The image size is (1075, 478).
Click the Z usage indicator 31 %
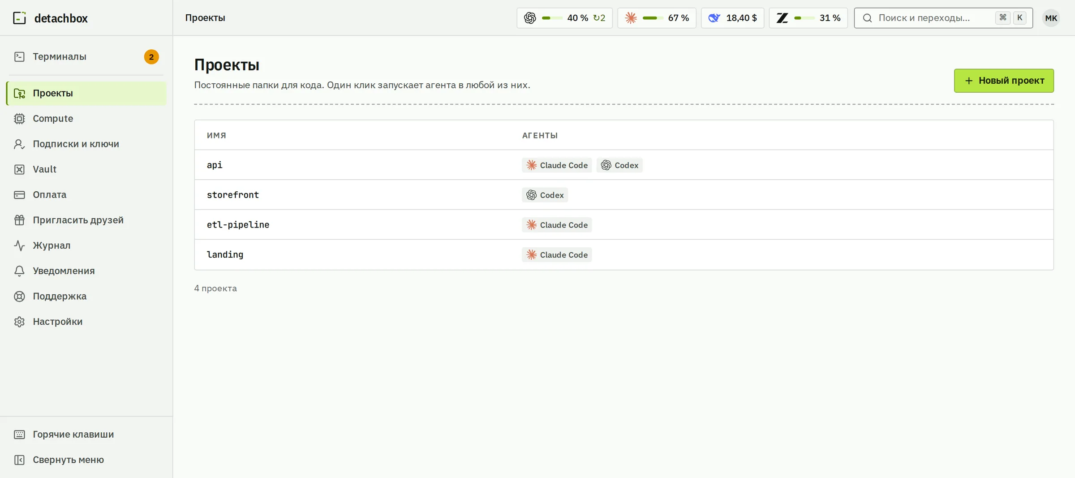[x=808, y=18]
